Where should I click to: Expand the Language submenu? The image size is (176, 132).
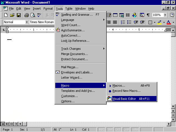click(x=81, y=20)
